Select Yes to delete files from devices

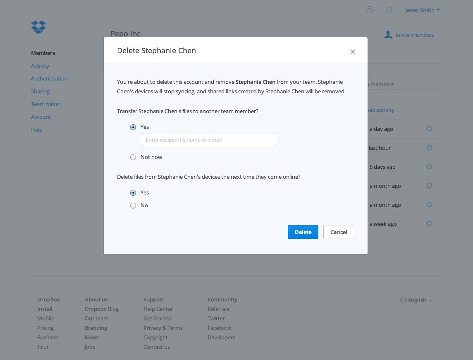tap(133, 193)
